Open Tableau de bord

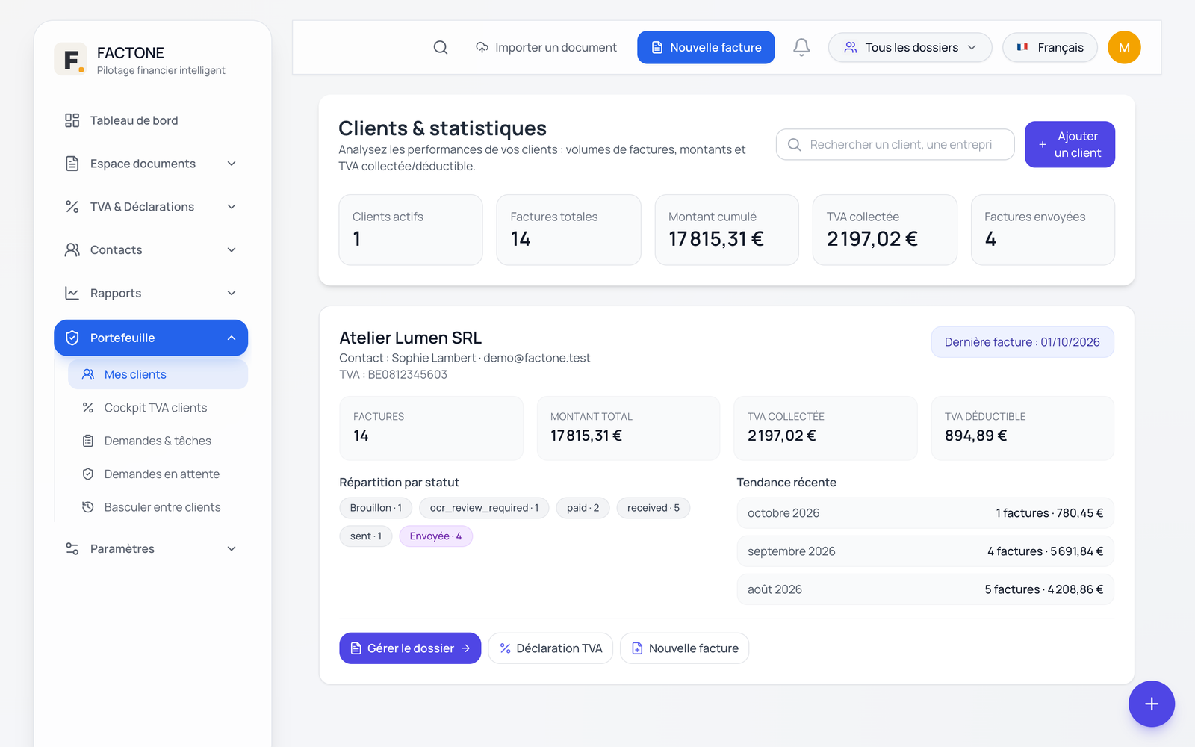[x=151, y=120]
